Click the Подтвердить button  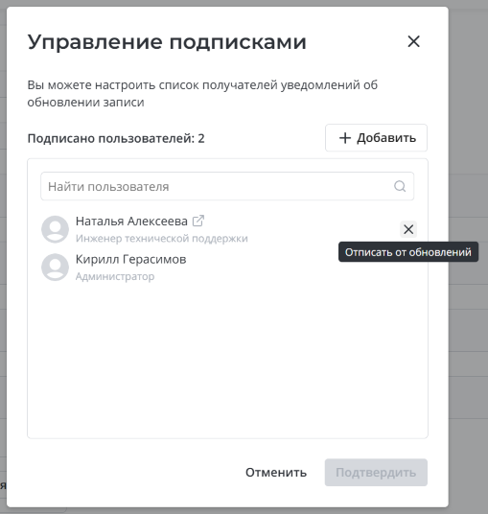[376, 473]
